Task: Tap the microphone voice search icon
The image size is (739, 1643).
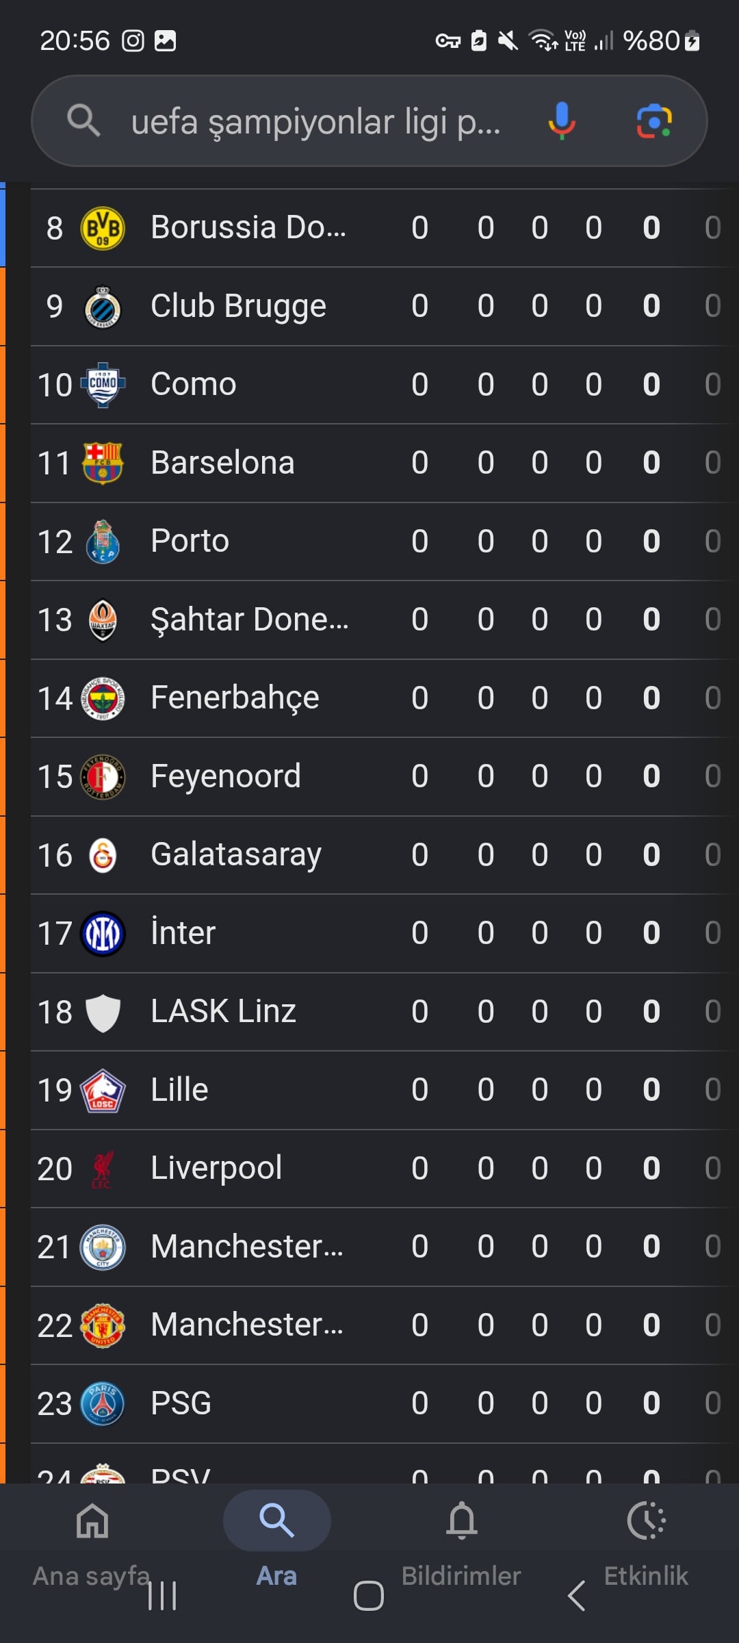Action: pos(561,121)
